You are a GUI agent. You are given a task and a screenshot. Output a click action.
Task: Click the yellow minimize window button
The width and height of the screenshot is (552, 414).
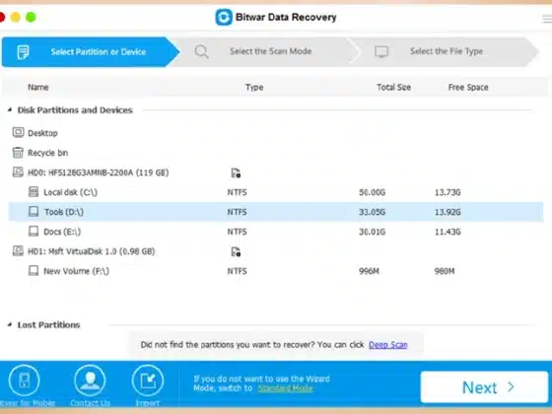(16, 17)
